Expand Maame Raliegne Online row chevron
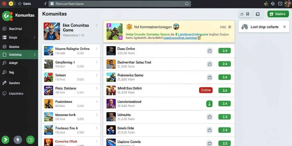The width and height of the screenshot is (292, 146). click(97, 49)
